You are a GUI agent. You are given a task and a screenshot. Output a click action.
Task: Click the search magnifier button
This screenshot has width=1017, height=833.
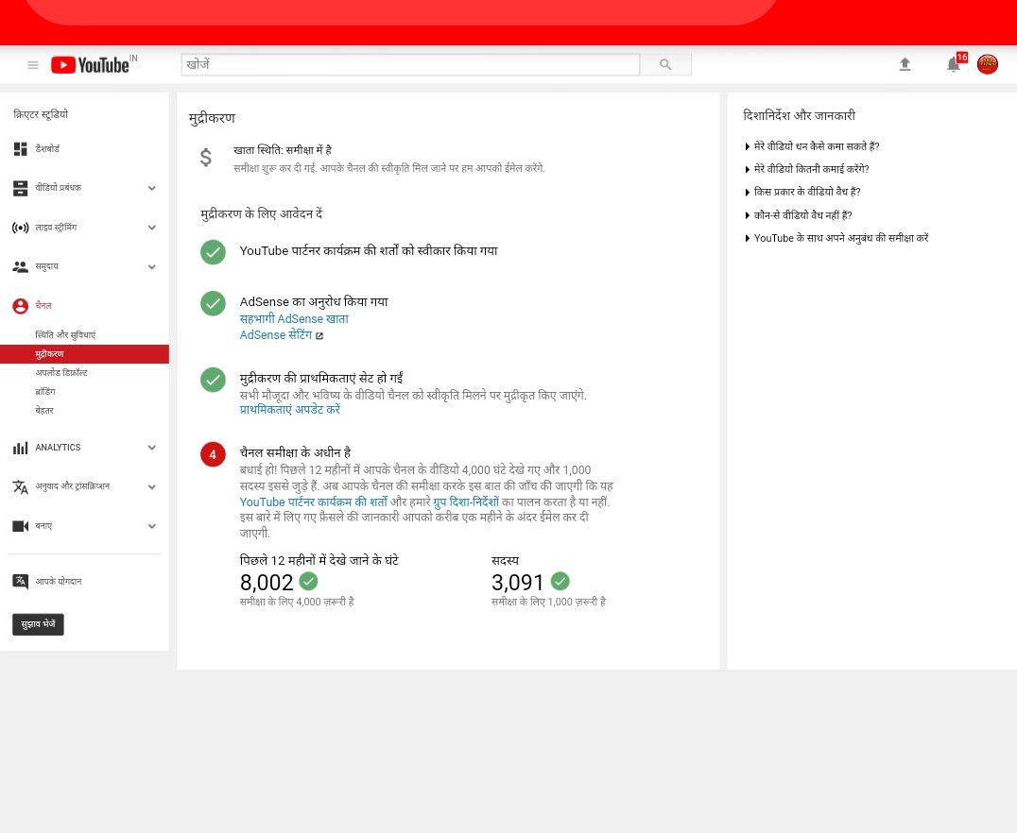click(665, 64)
